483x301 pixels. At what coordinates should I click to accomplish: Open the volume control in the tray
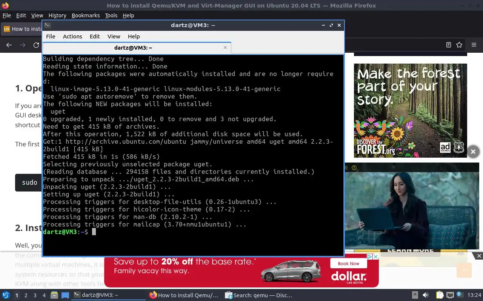click(x=426, y=295)
